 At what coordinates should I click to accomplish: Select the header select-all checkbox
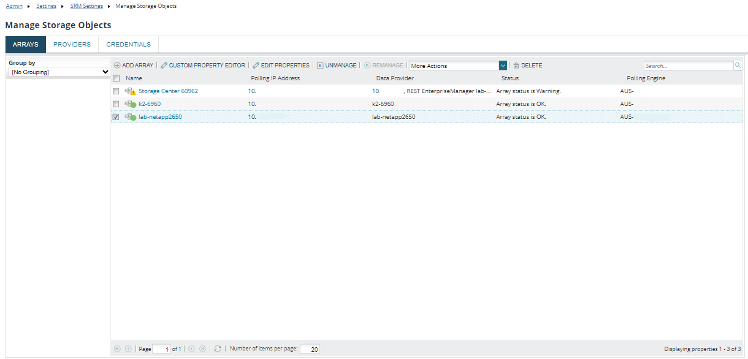(116, 78)
